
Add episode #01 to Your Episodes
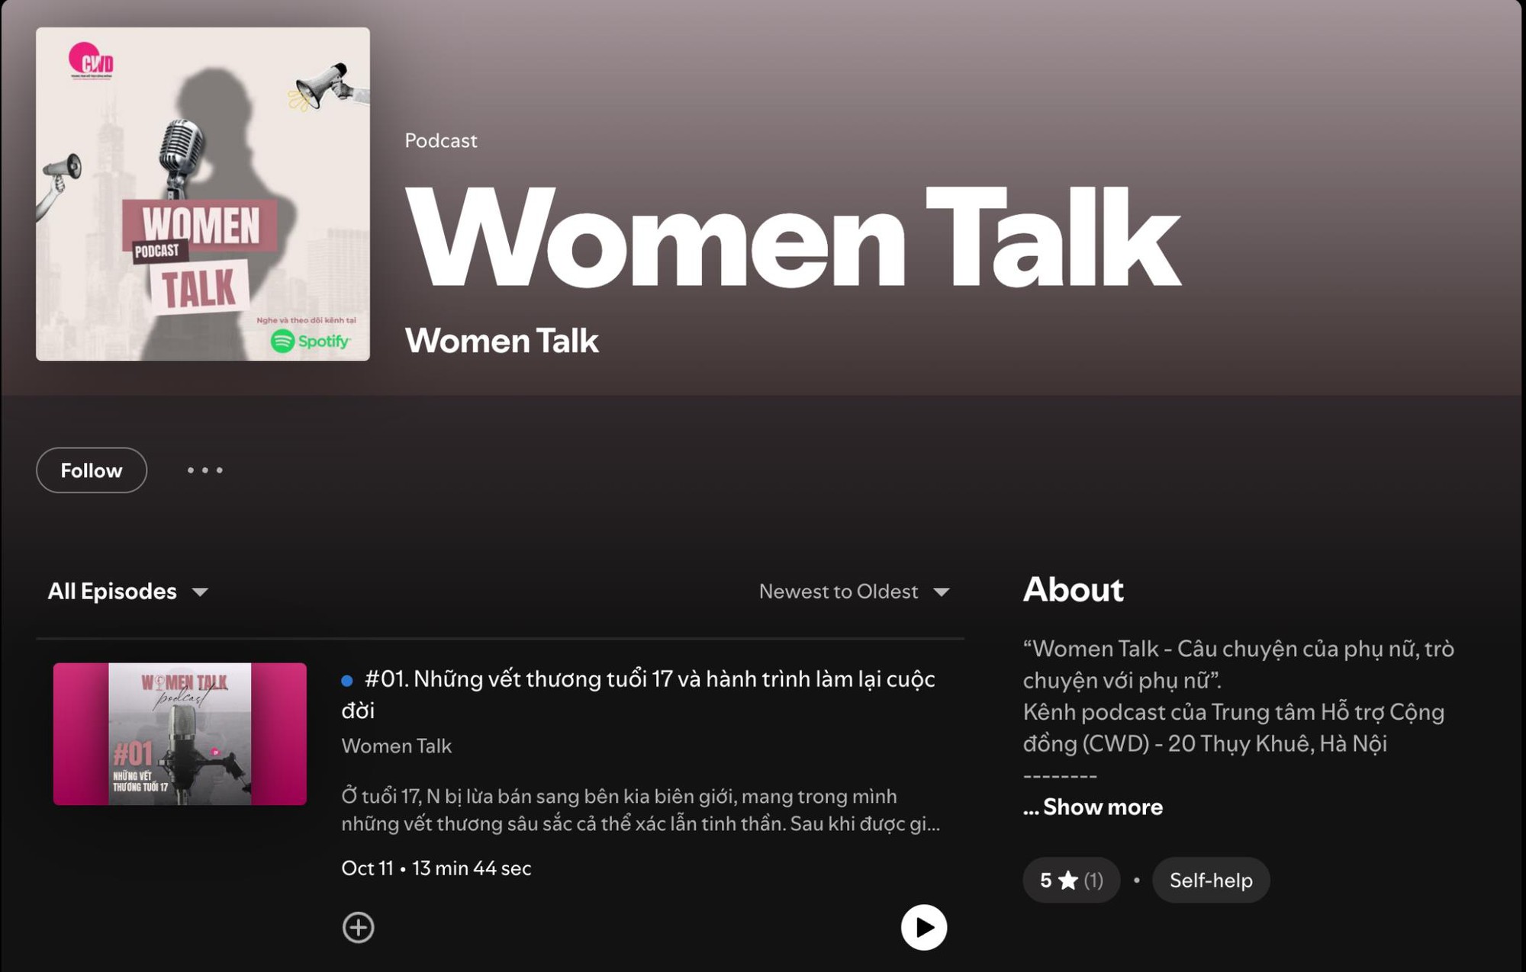[358, 927]
